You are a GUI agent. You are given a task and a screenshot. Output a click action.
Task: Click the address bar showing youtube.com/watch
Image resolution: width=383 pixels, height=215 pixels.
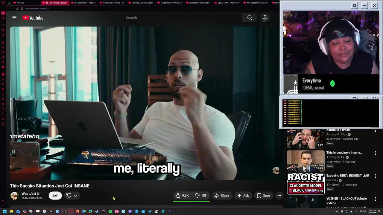tap(37, 8)
